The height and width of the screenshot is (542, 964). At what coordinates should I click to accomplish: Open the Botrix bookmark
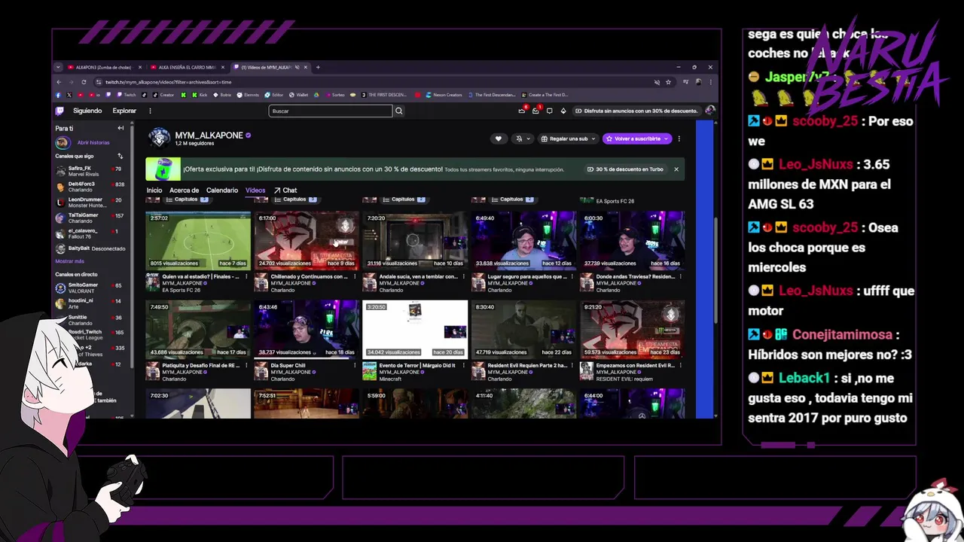pos(222,95)
